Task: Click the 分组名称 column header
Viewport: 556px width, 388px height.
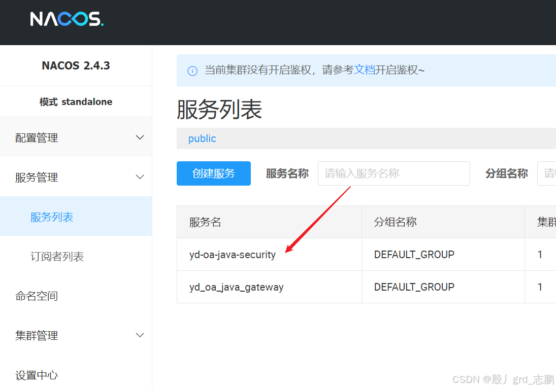Action: [x=395, y=222]
